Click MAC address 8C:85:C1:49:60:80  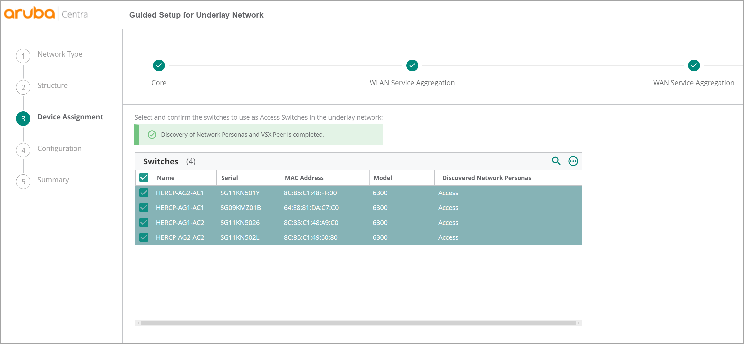tap(311, 237)
